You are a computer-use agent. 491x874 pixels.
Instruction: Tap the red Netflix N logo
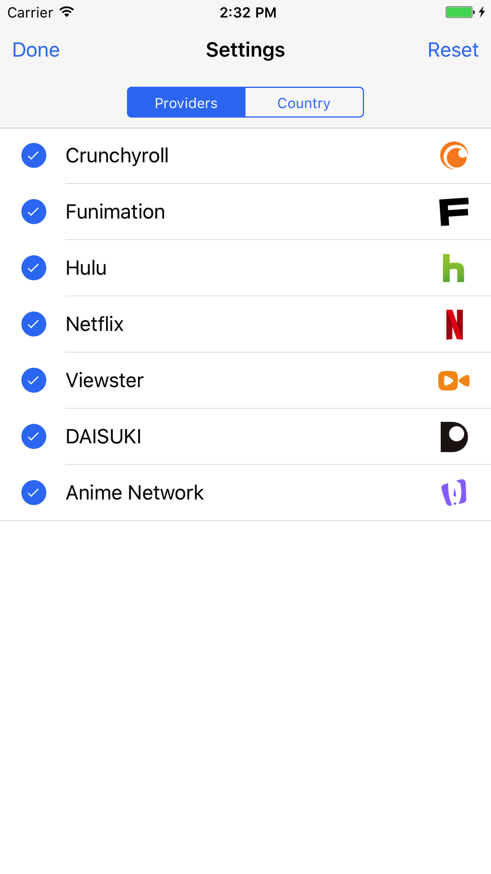pos(455,324)
